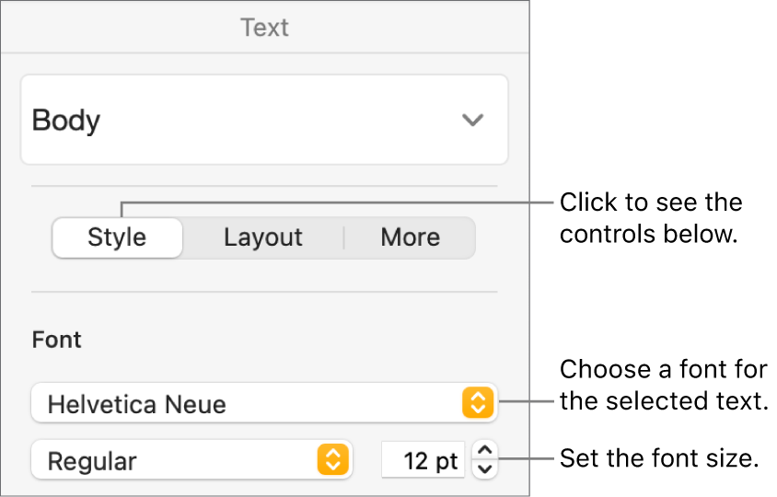Select the More tab

[x=410, y=237]
